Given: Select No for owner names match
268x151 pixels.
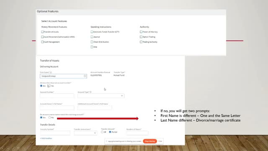Looking at the screenshot, I should 49,117.
